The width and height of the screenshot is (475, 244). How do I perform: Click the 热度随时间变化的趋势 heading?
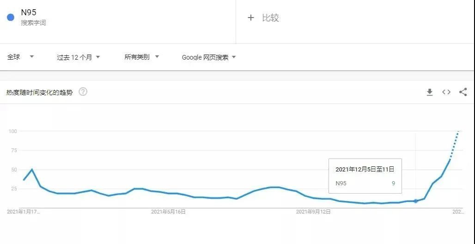(x=40, y=93)
